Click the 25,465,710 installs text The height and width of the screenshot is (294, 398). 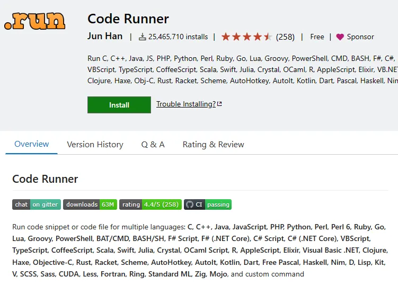178,37
